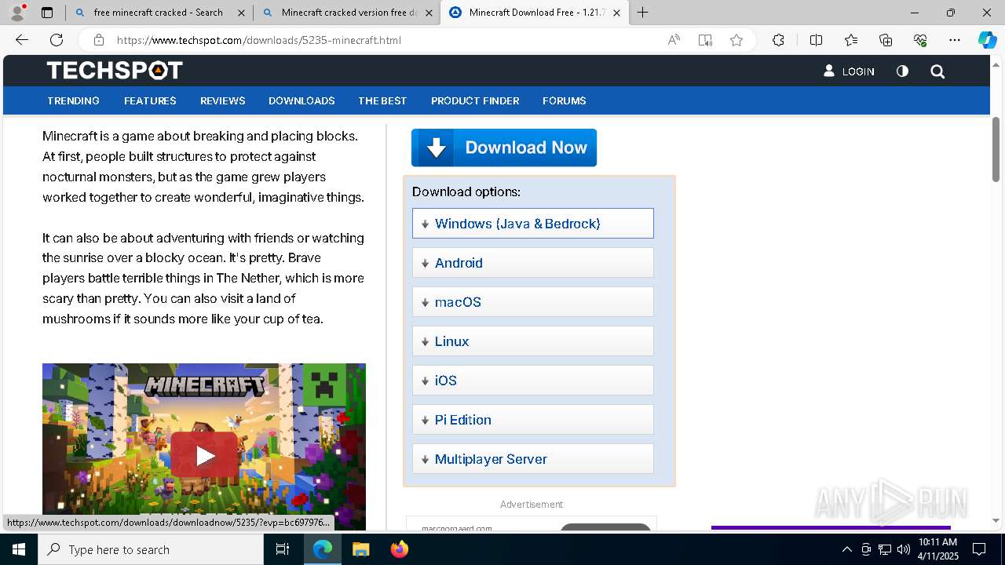1005x565 pixels.
Task: Close the 'free minecraft cracked - Search' tab
Action: [x=241, y=13]
